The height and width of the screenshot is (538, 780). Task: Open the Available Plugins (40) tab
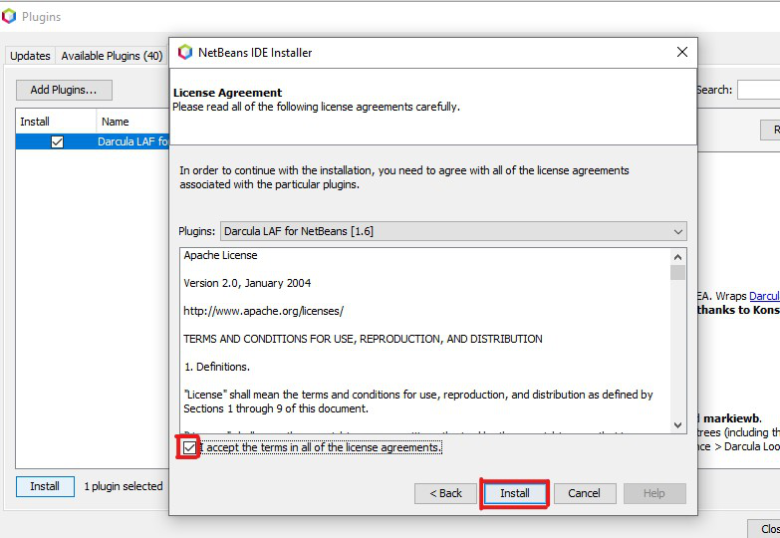(112, 56)
